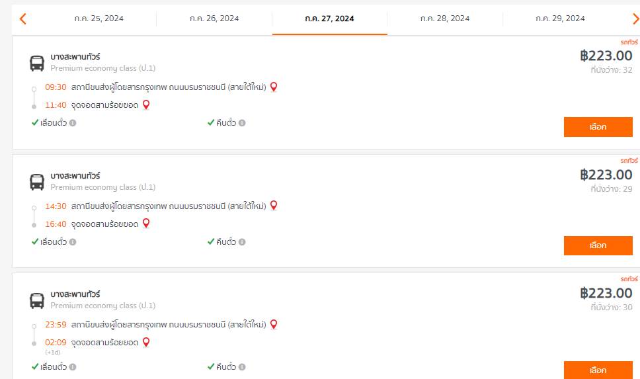
Task: Open map pin for 11:40 arrival stop
Action: tap(145, 105)
